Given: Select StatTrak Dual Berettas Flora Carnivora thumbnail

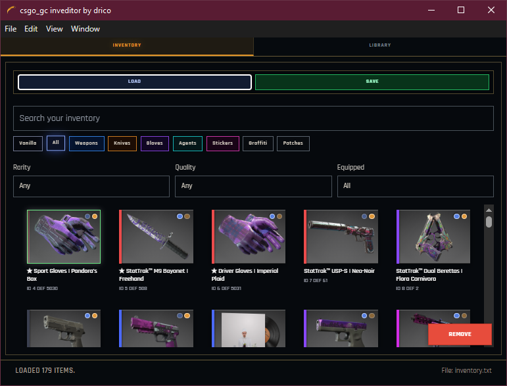Looking at the screenshot, I should (x=433, y=237).
